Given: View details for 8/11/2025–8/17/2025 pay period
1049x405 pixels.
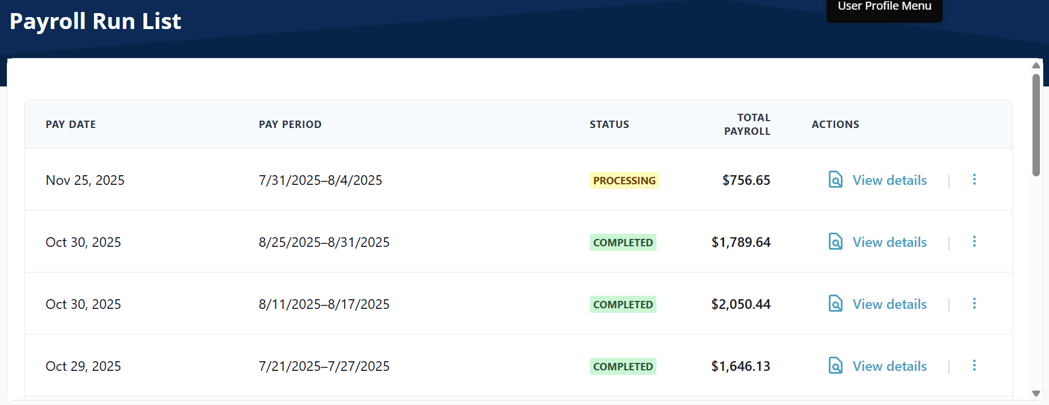Looking at the screenshot, I should coord(889,304).
